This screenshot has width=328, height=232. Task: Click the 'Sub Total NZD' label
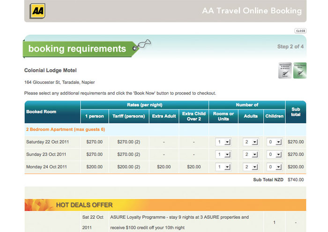268,180
